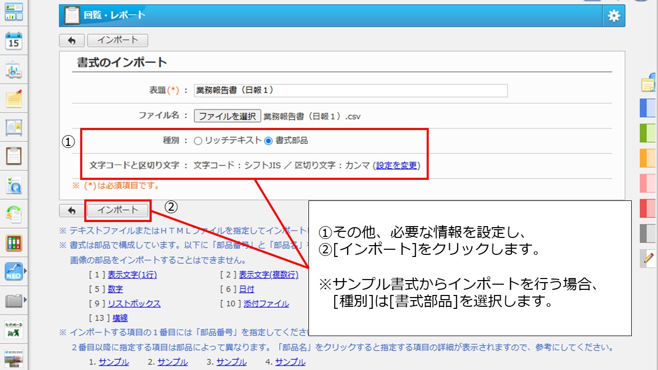The width and height of the screenshot is (658, 370).
Task: Open the calendar icon in sidebar
Action: (x=13, y=41)
